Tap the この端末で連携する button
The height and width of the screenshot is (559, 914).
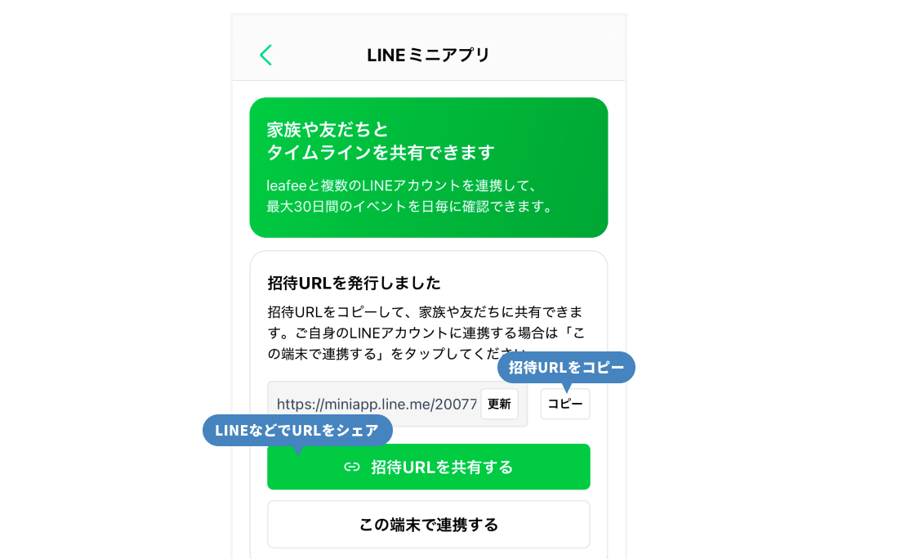click(429, 525)
